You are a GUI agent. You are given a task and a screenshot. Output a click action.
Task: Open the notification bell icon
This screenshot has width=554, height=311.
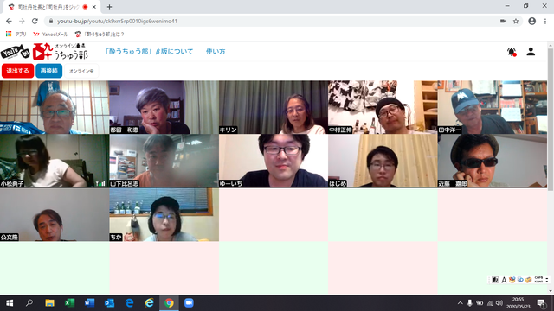(512, 52)
